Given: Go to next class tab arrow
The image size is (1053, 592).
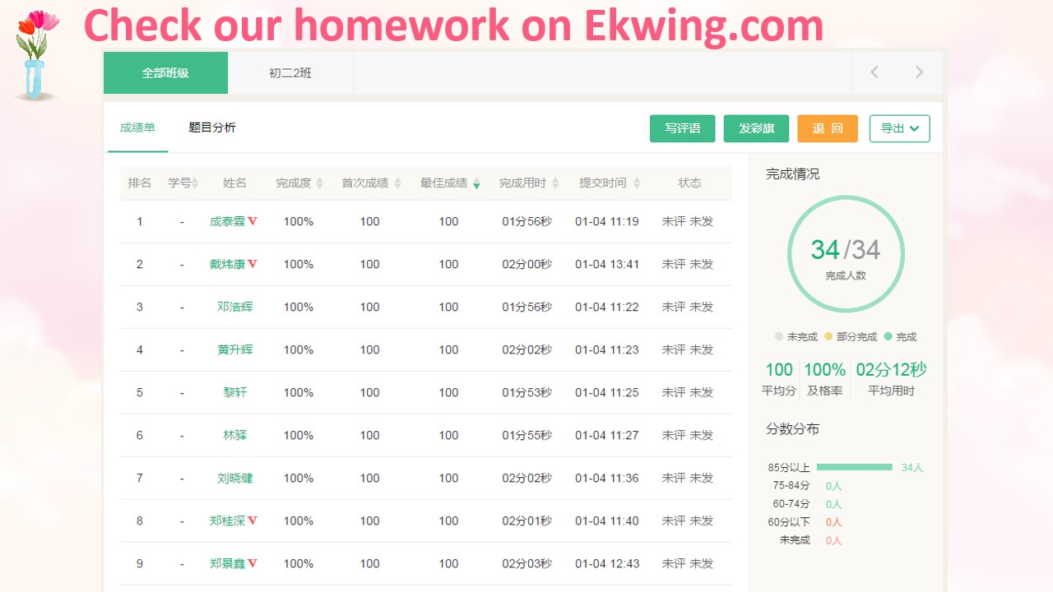Looking at the screenshot, I should coord(919,72).
